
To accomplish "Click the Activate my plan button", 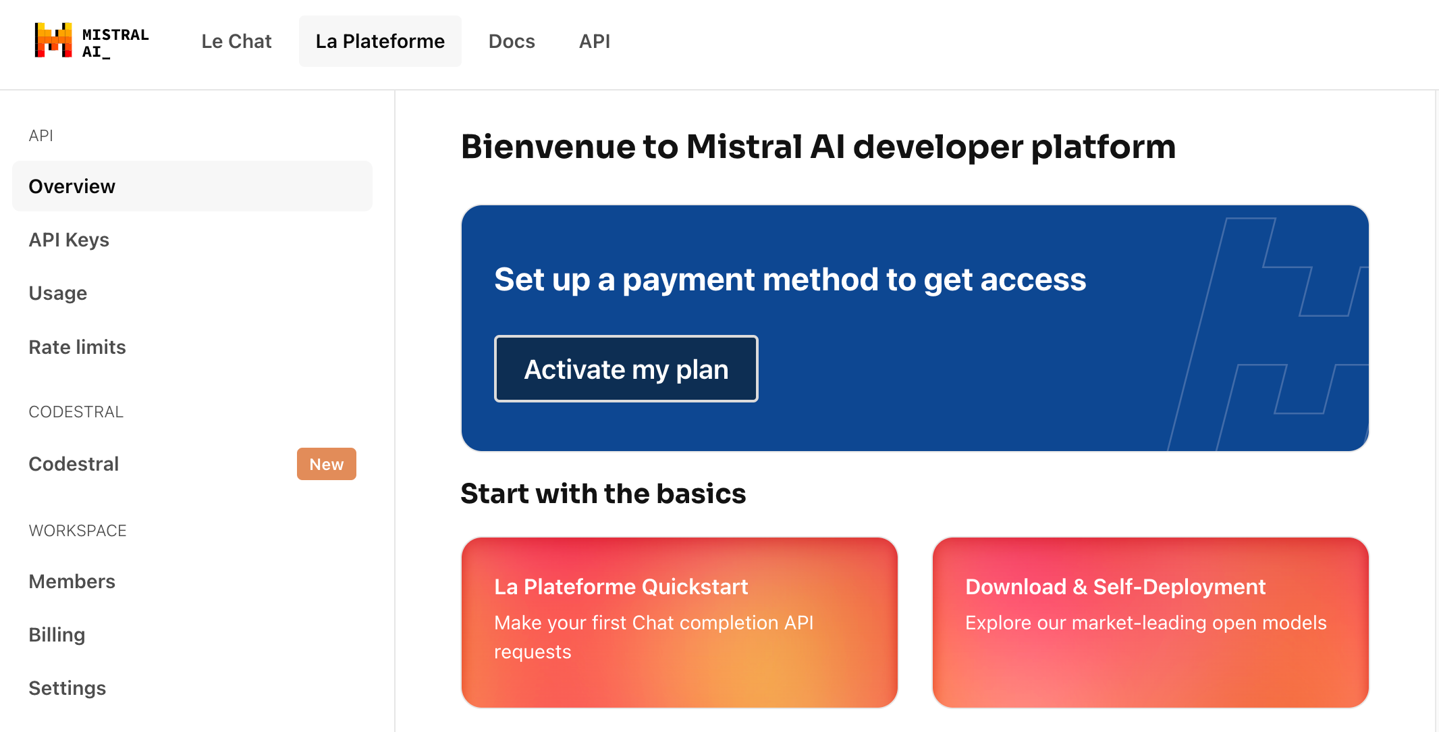I will click(x=626, y=369).
